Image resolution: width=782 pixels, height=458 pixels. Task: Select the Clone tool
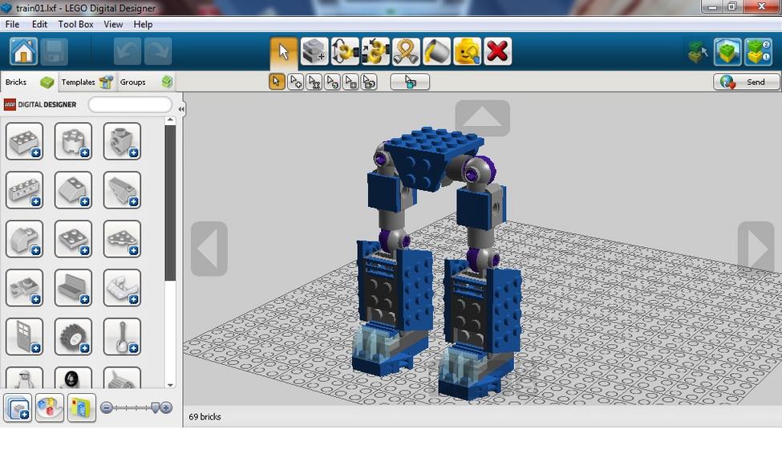[x=314, y=52]
